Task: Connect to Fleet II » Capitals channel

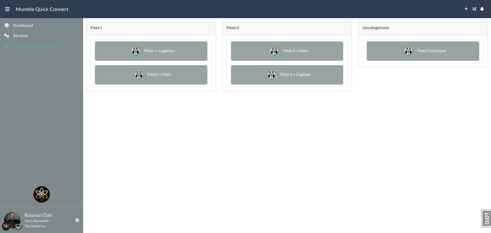Action: point(287,75)
